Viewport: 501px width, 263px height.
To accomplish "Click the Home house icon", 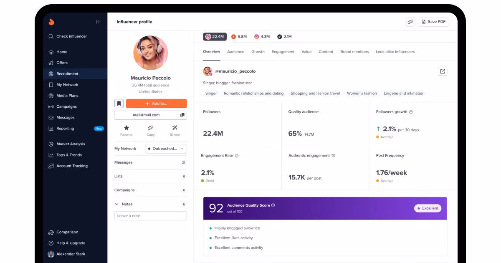I will [x=51, y=52].
